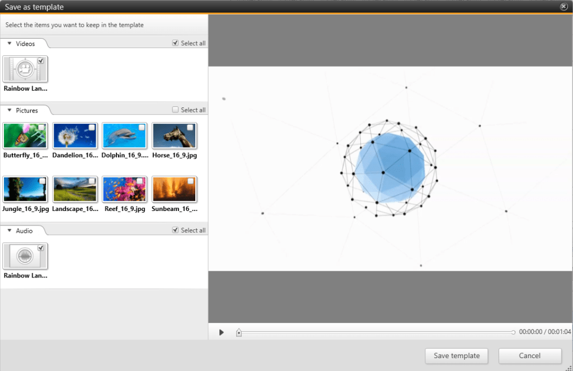The image size is (573, 371).
Task: Tick the checkbox on Sunbeam thumbnail
Action: click(190, 181)
